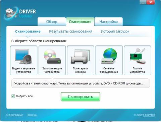Image resolution: width=161 pixels, height=122 pixels.
Task: Click the green Сканировать button
Action: (x=80, y=97)
